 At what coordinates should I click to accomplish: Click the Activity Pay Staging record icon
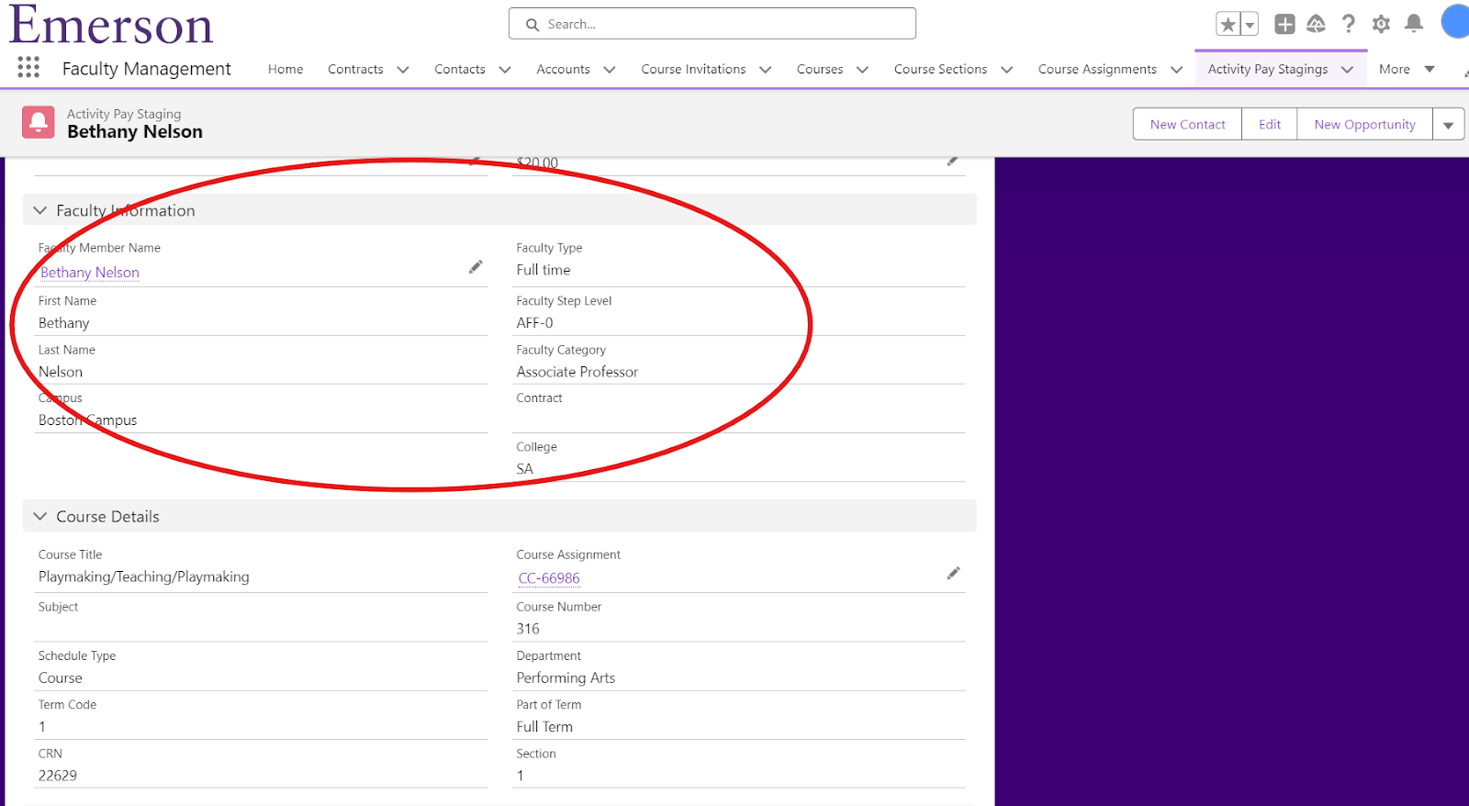point(38,122)
